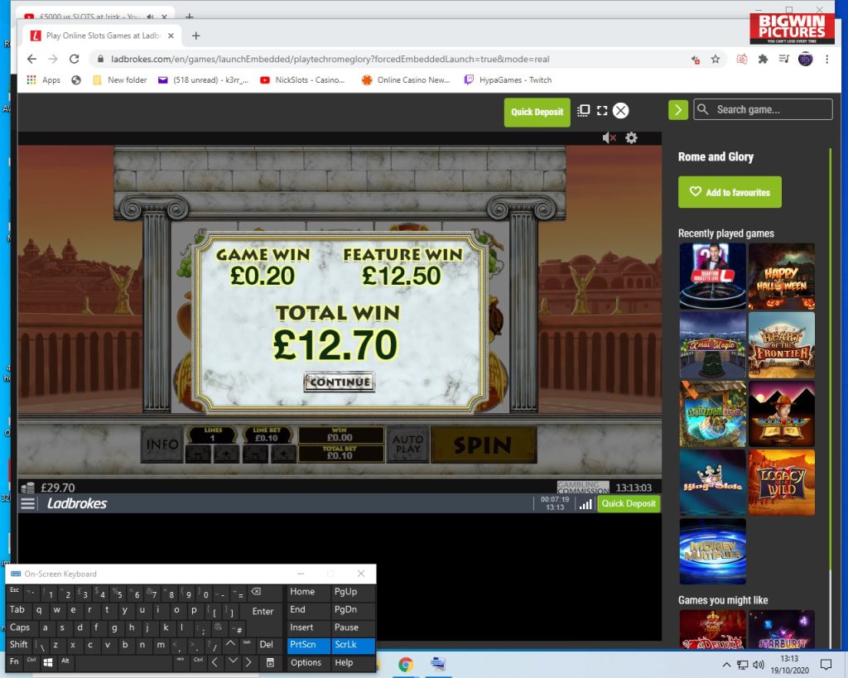Screen dimensions: 848x678
Task: Click the volume icon in system tray
Action: point(759,665)
